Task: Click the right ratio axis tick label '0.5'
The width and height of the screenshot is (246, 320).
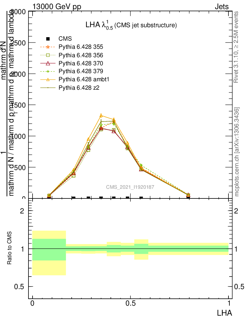Action: (x=239, y=287)
